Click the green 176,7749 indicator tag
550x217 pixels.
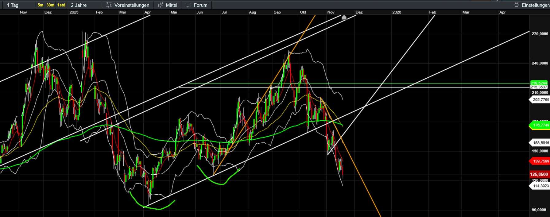(540, 125)
